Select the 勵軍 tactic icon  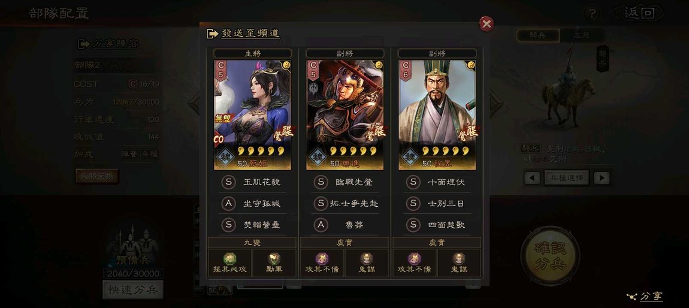274,259
